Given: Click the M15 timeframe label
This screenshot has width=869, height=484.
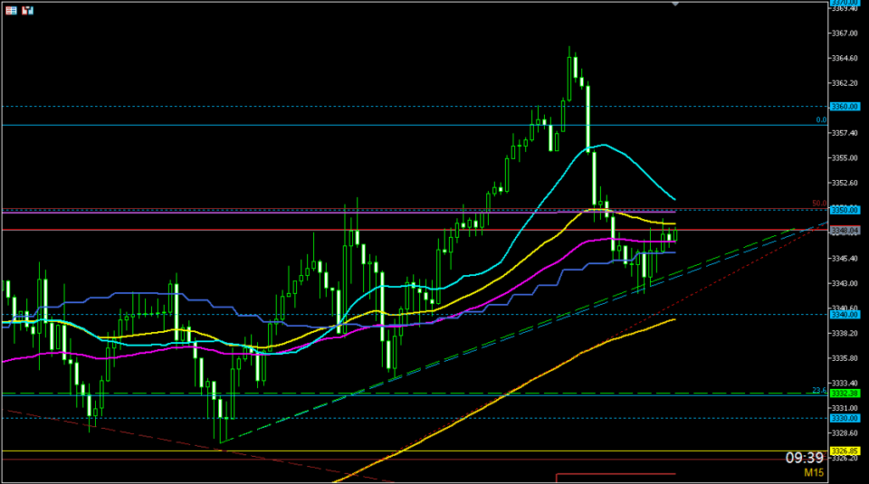Looking at the screenshot, I should click(x=814, y=473).
